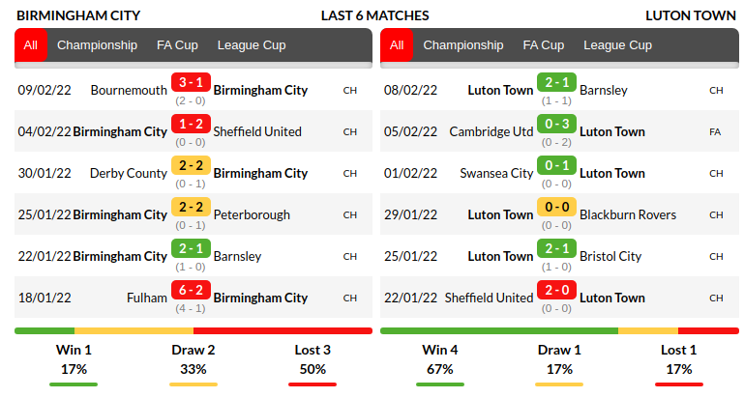Image resolution: width=744 pixels, height=398 pixels.
Task: Click the 2 - 0 Sheffield United score
Action: [x=556, y=292]
